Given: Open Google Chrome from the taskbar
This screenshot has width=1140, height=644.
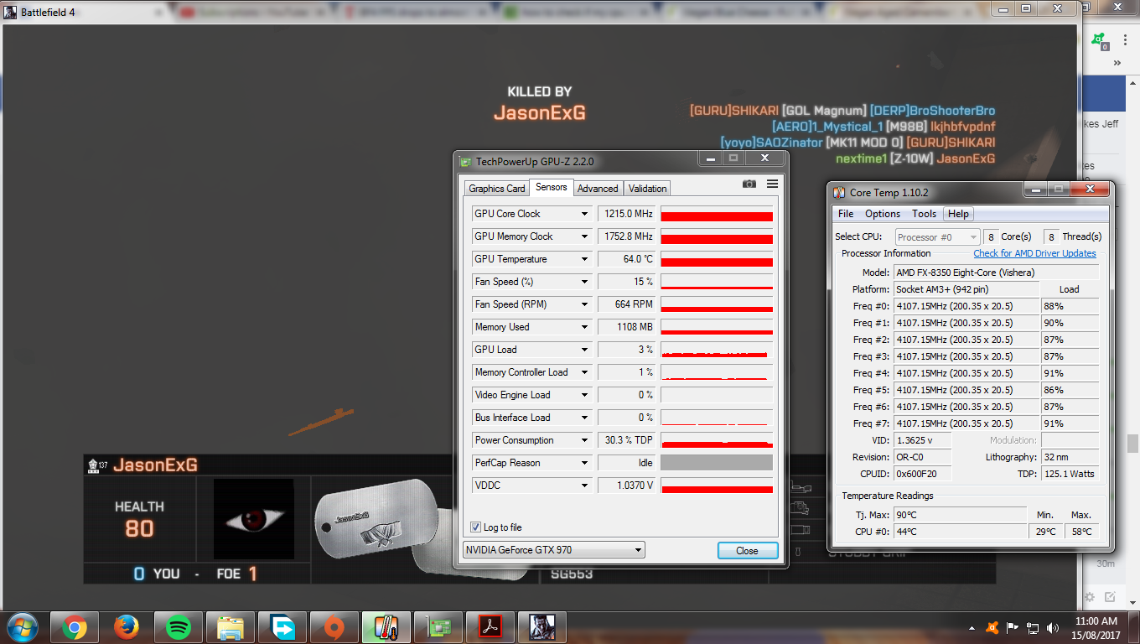Looking at the screenshot, I should (x=74, y=627).
